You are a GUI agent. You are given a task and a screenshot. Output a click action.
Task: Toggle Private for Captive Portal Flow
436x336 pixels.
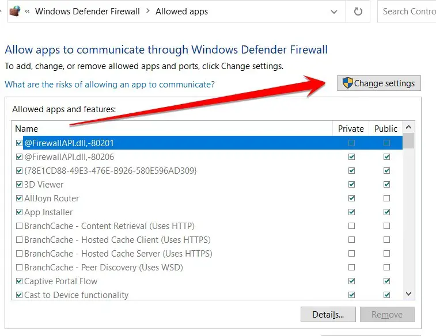(351, 281)
